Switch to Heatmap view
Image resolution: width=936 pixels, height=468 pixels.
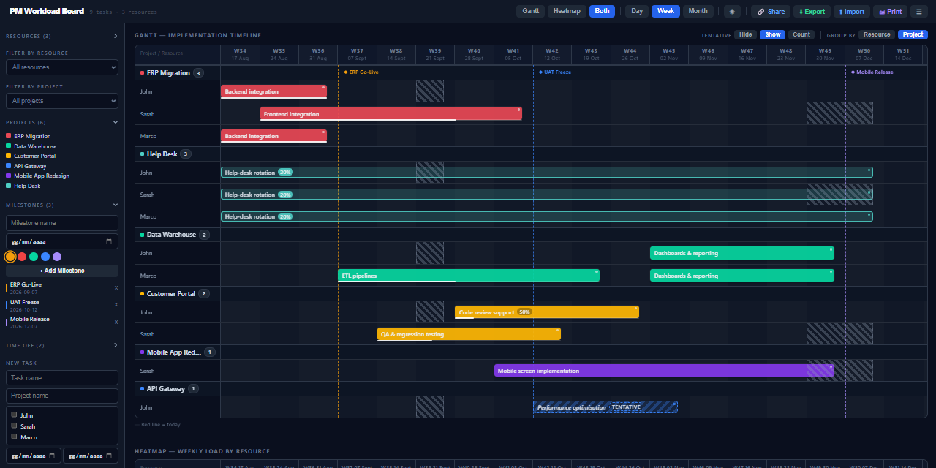tap(567, 11)
